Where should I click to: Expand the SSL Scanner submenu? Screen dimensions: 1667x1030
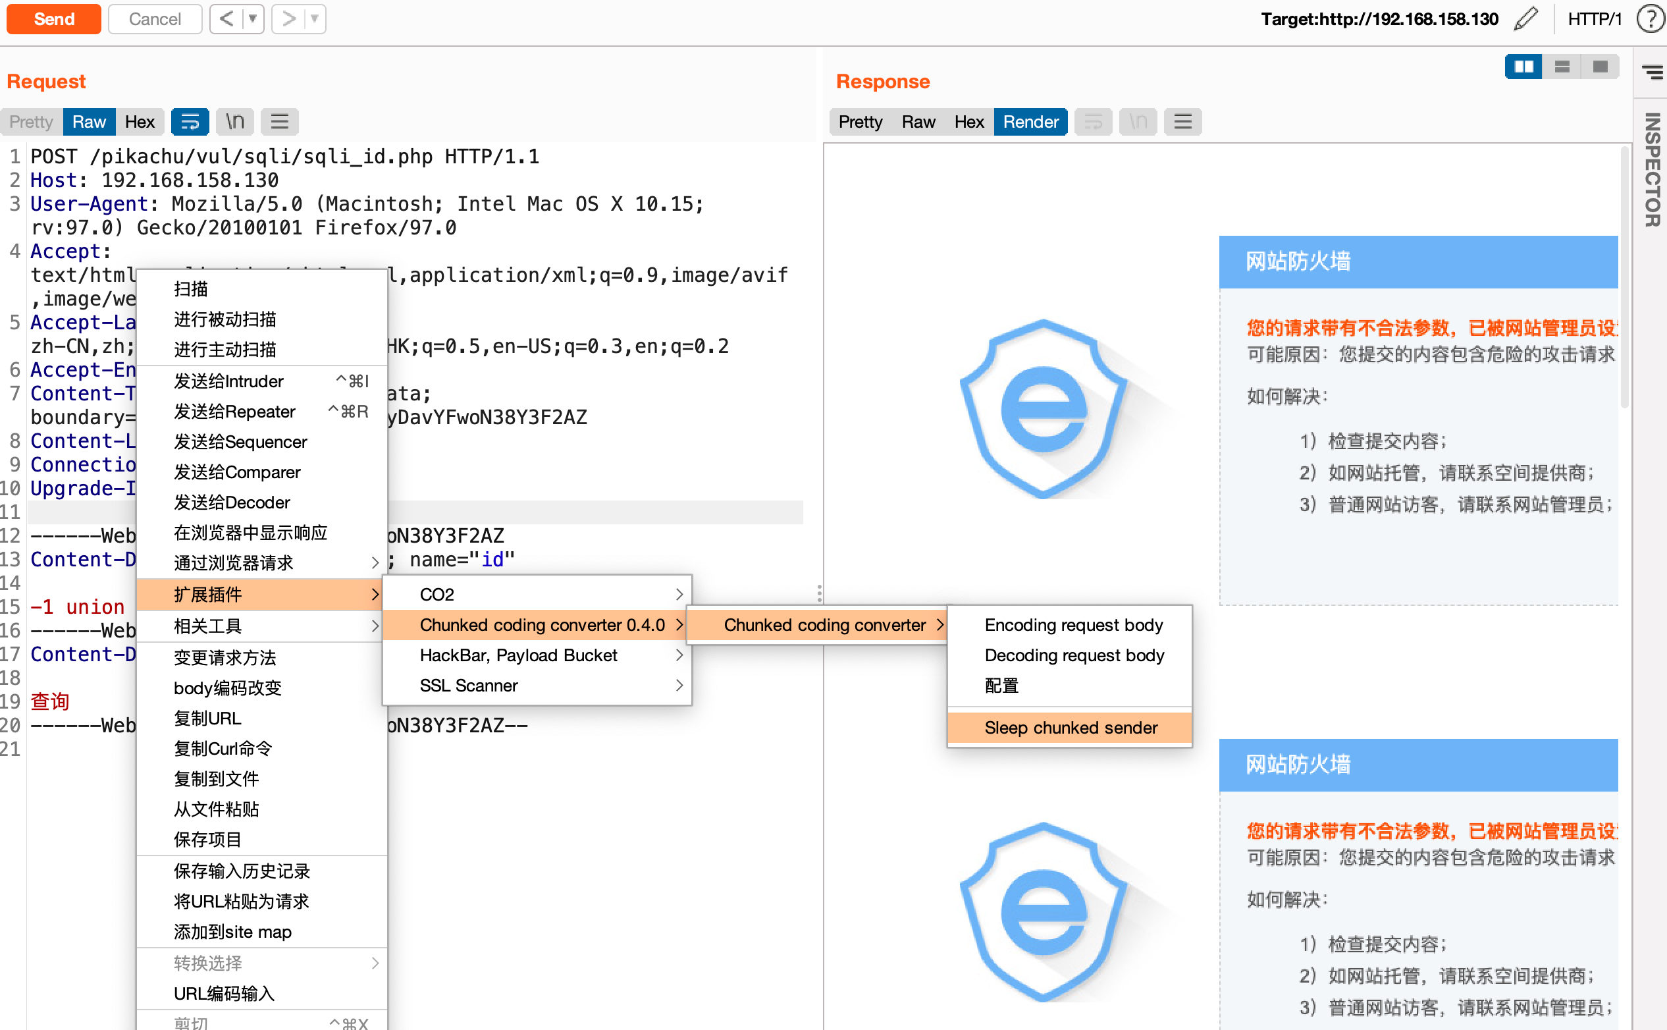[x=537, y=686]
